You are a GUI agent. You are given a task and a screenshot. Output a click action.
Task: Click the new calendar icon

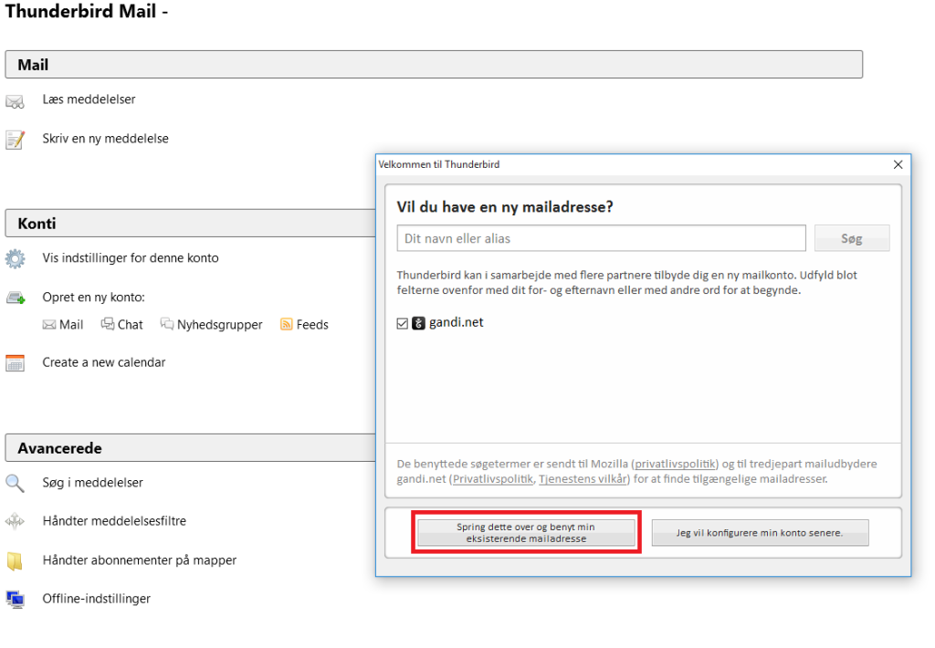[15, 362]
